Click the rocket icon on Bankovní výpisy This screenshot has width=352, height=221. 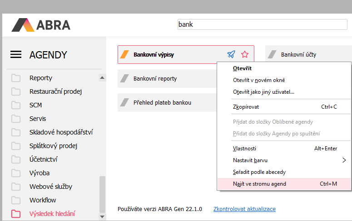pos(231,54)
